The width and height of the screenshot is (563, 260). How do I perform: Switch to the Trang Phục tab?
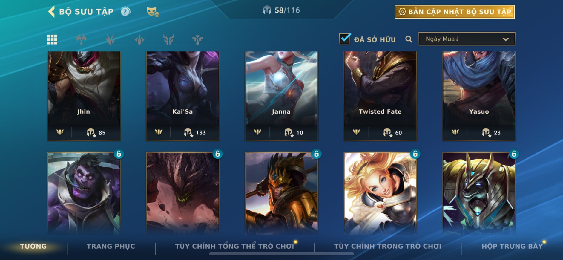(x=111, y=246)
